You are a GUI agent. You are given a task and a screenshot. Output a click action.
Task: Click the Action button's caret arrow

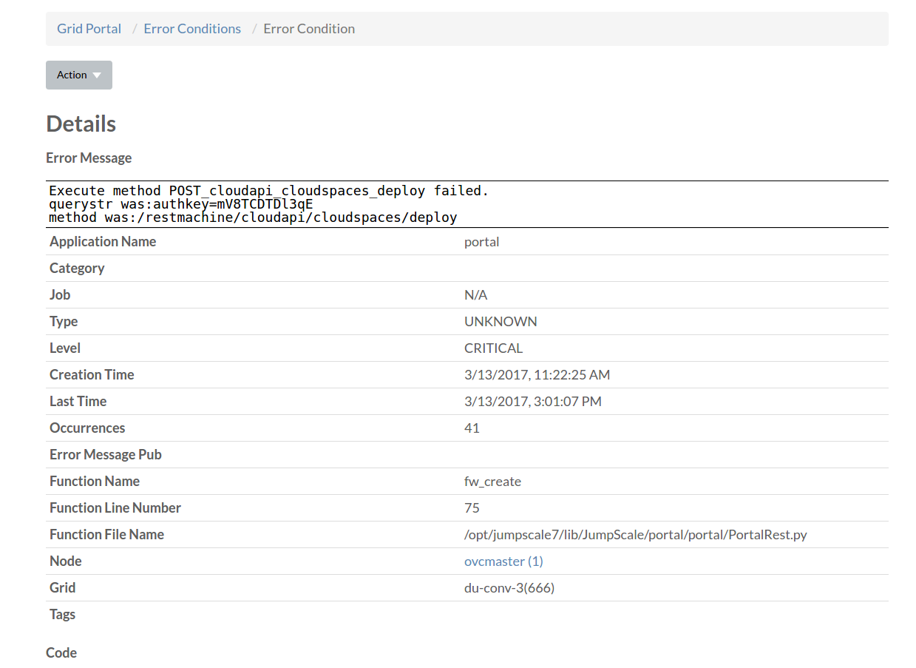pyautogui.click(x=97, y=75)
